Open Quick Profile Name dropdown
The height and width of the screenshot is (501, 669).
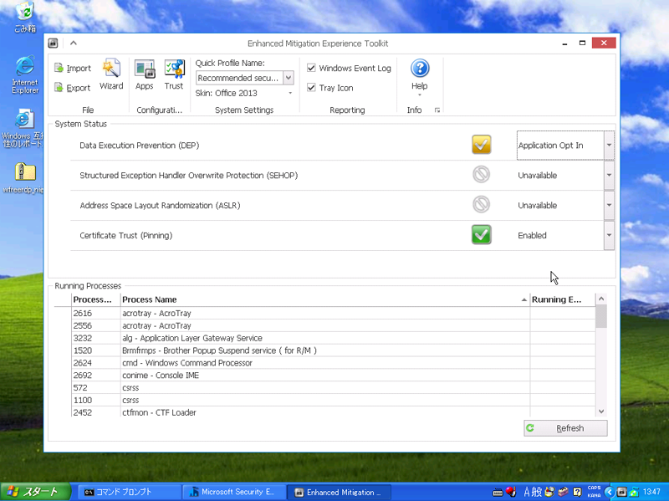point(289,78)
